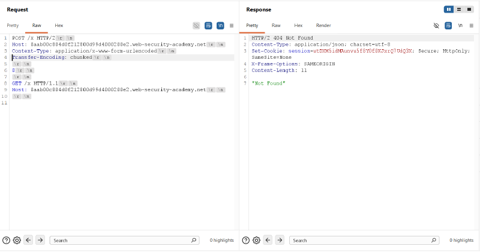Show non-printable \n characters in Response panel
The height and width of the screenshot is (252, 480).
point(460,25)
